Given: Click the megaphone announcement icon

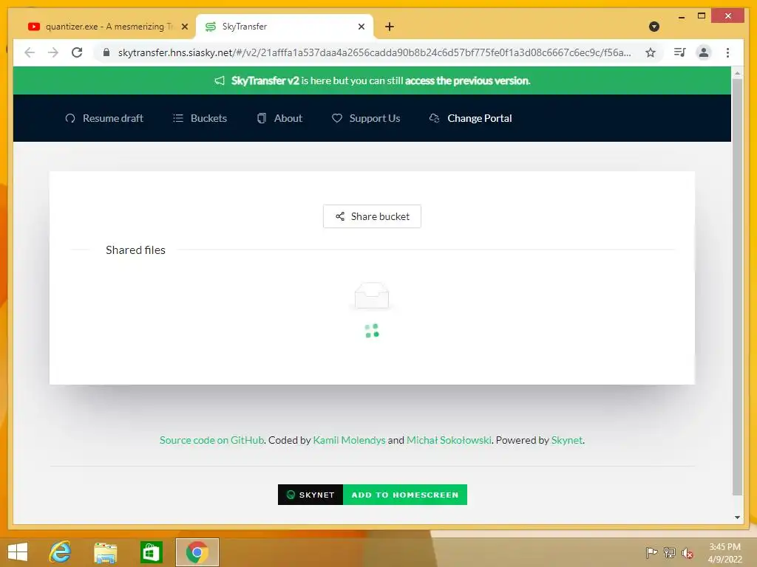Looking at the screenshot, I should pyautogui.click(x=220, y=80).
